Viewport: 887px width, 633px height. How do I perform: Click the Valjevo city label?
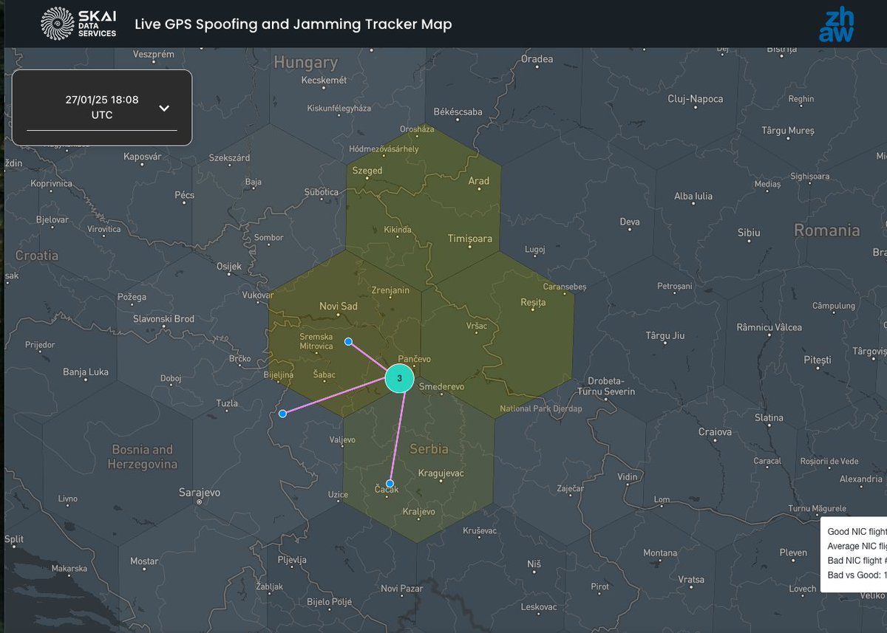click(342, 439)
